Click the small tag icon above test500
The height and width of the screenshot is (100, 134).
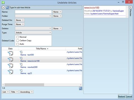coord(21,52)
